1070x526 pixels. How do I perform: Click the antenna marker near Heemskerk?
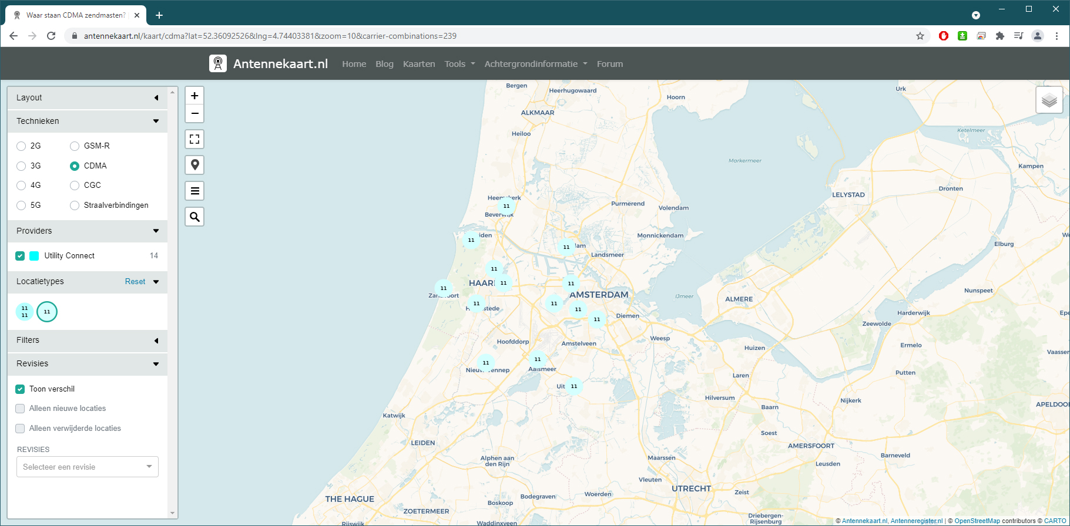click(x=507, y=206)
